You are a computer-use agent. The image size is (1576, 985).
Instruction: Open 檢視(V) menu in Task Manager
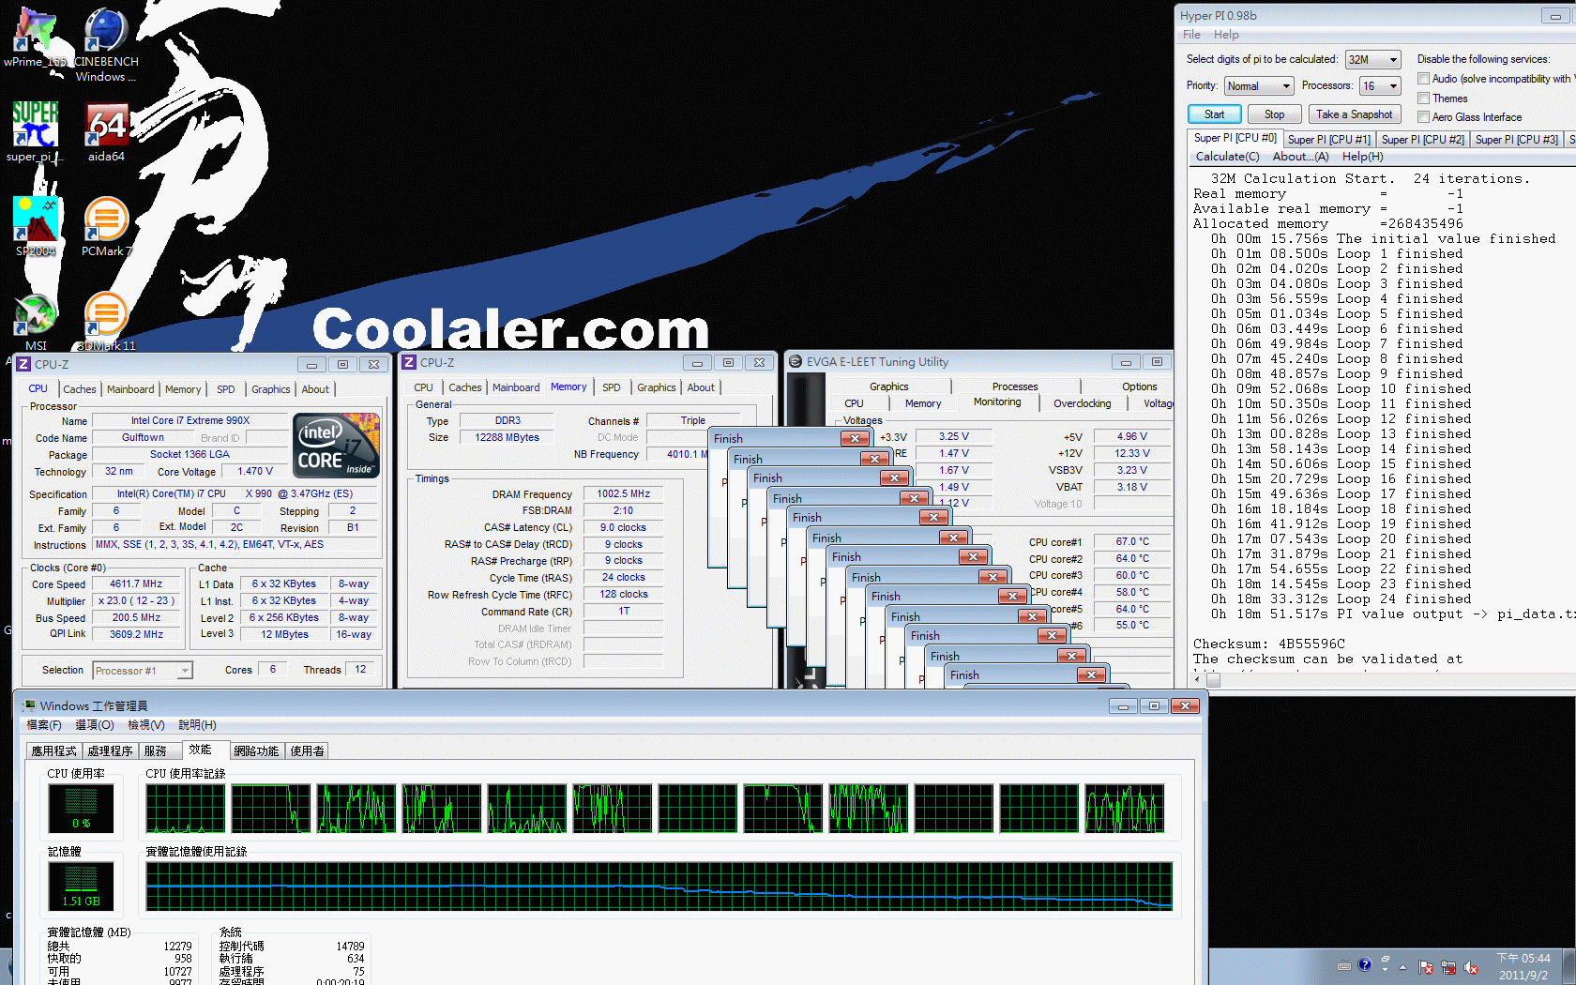[146, 725]
